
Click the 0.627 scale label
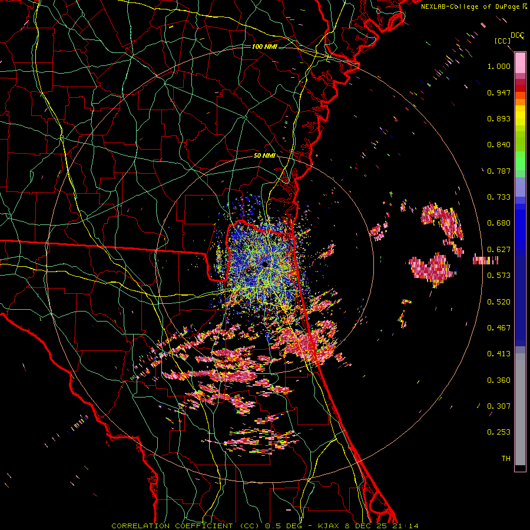(499, 250)
